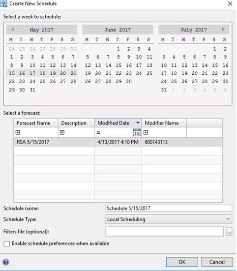Click the Schedule name text field
Viewport: 237px width, 271px height.
coord(169,208)
